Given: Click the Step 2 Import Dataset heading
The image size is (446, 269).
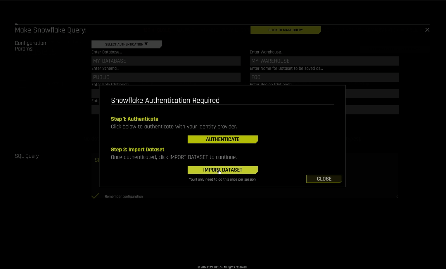Looking at the screenshot, I should click(138, 149).
